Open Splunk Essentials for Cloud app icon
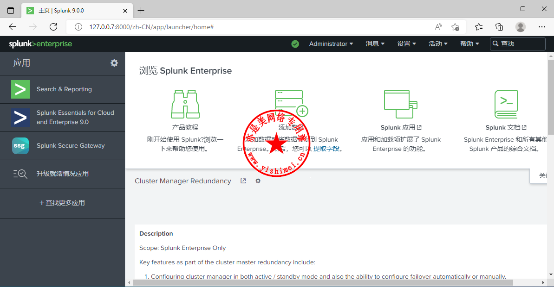This screenshot has width=554, height=287. tap(20, 117)
